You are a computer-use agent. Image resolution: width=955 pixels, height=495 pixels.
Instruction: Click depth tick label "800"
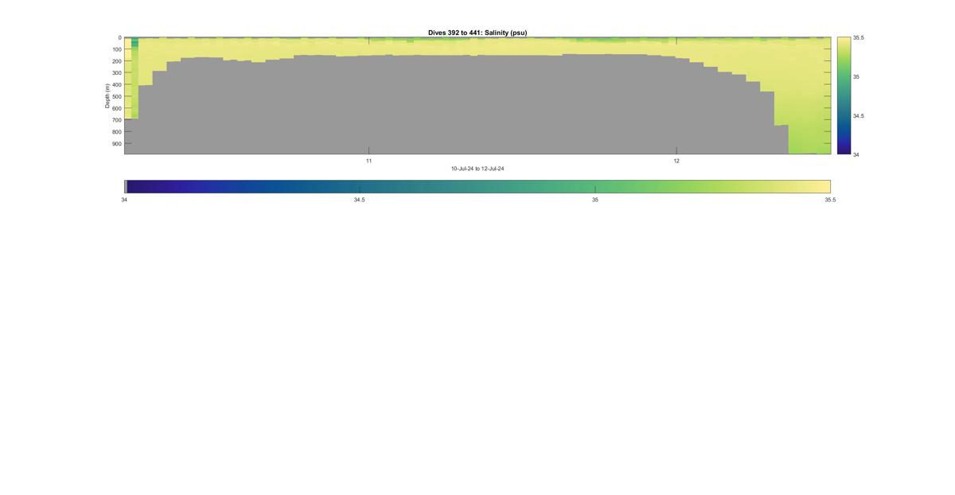pos(116,132)
